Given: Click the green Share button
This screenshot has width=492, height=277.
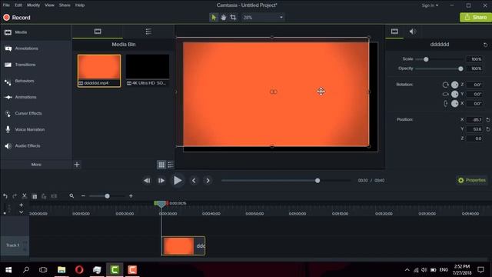Looking at the screenshot, I should pyautogui.click(x=476, y=17).
